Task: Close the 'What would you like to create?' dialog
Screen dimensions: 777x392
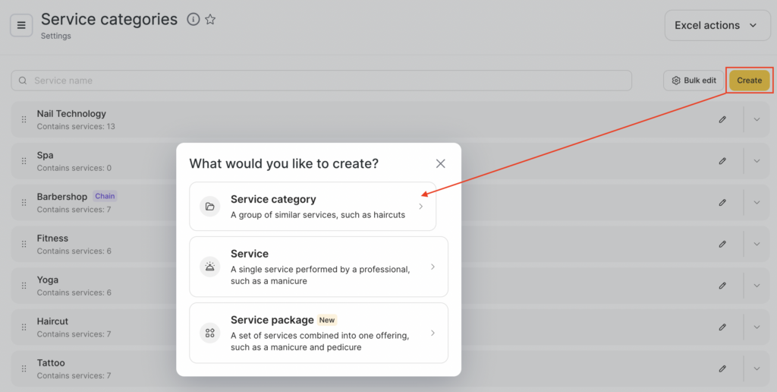Action: pyautogui.click(x=440, y=163)
